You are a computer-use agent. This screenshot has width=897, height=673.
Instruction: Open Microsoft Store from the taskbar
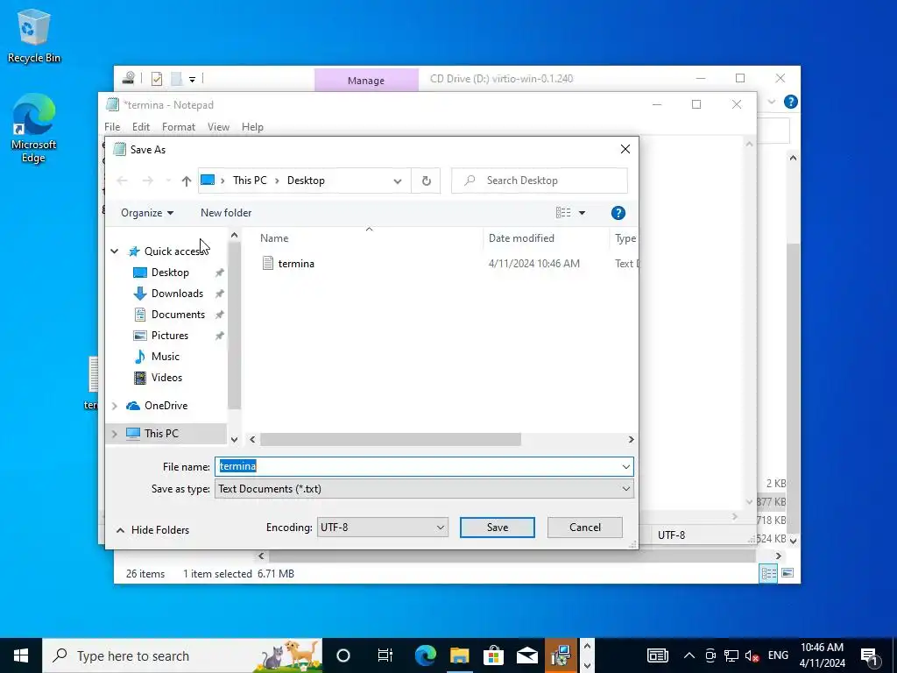point(493,655)
